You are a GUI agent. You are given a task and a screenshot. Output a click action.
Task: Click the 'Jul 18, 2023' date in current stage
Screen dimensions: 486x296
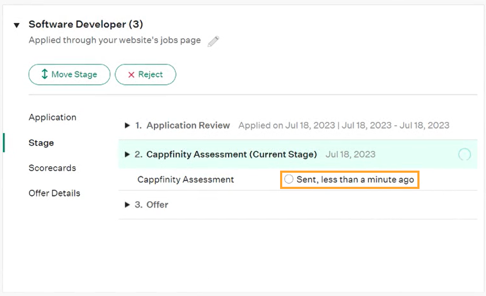coord(350,154)
